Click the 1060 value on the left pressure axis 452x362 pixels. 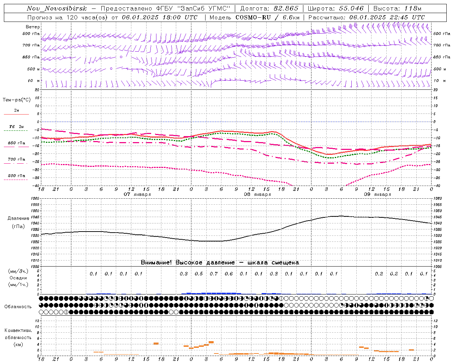point(35,199)
